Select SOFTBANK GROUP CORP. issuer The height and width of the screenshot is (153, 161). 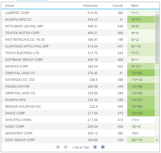tap(24, 60)
